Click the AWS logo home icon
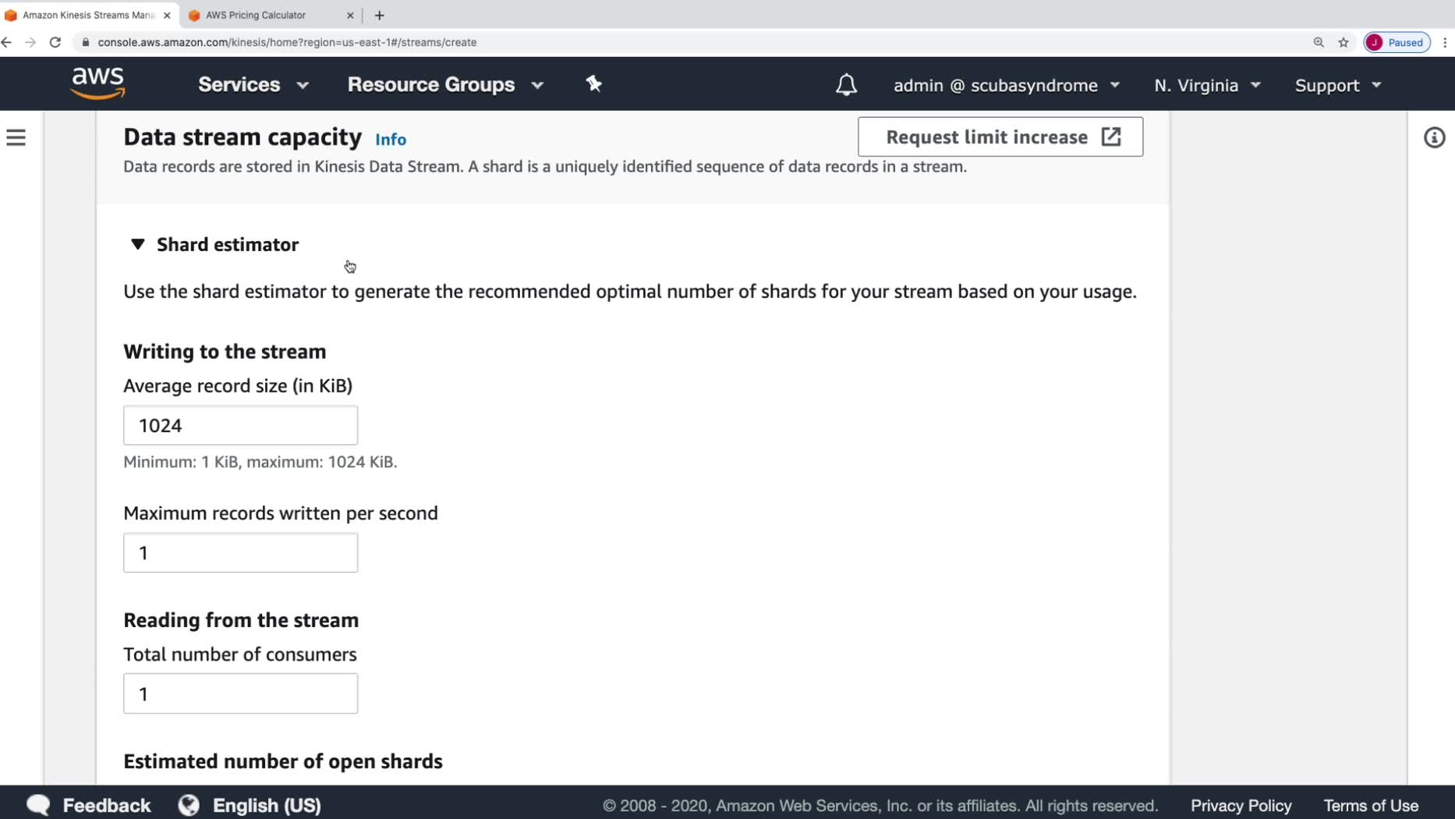Image resolution: width=1455 pixels, height=819 pixels. 98,83
